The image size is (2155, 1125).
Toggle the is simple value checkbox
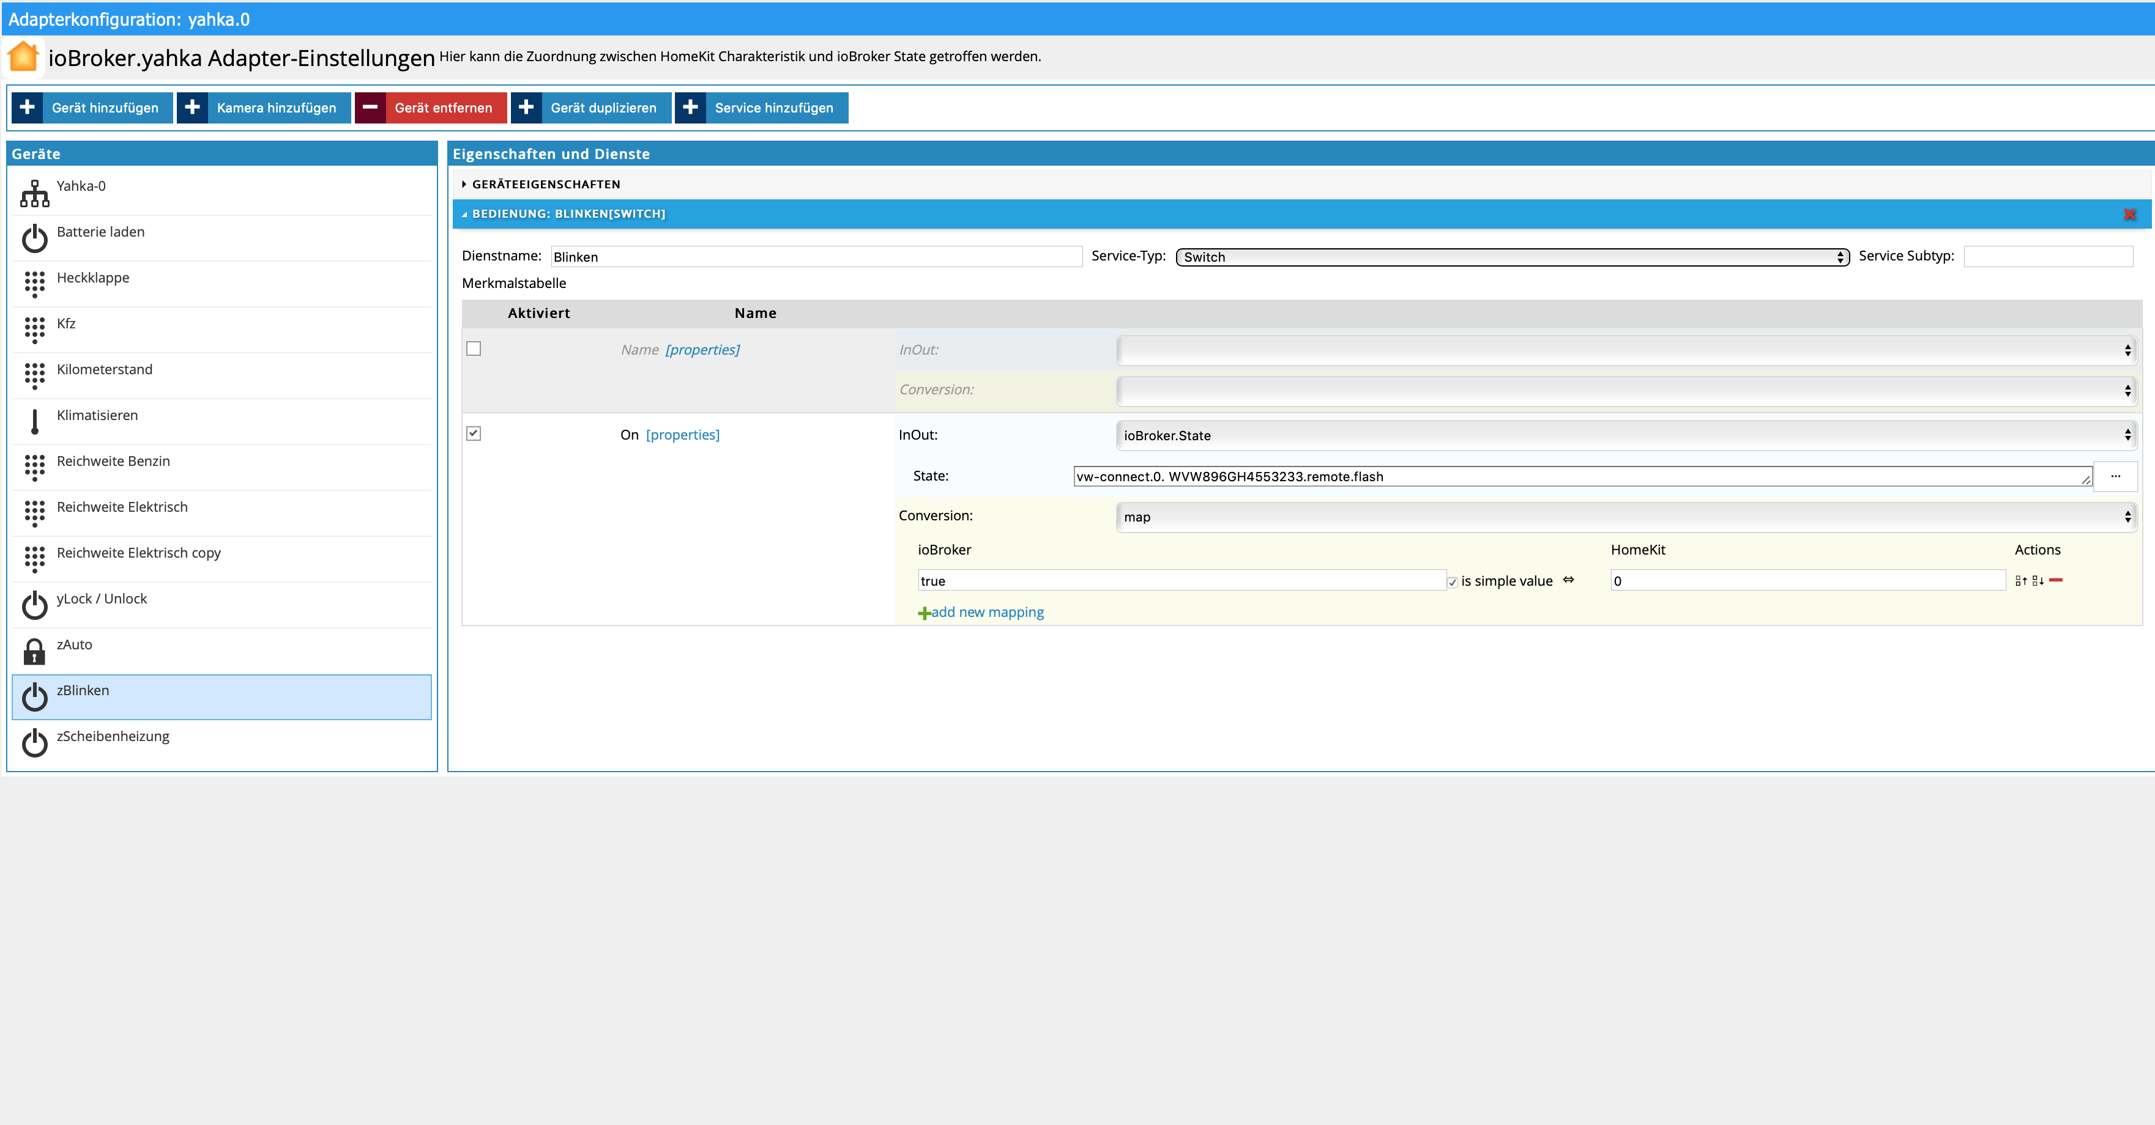click(1453, 581)
